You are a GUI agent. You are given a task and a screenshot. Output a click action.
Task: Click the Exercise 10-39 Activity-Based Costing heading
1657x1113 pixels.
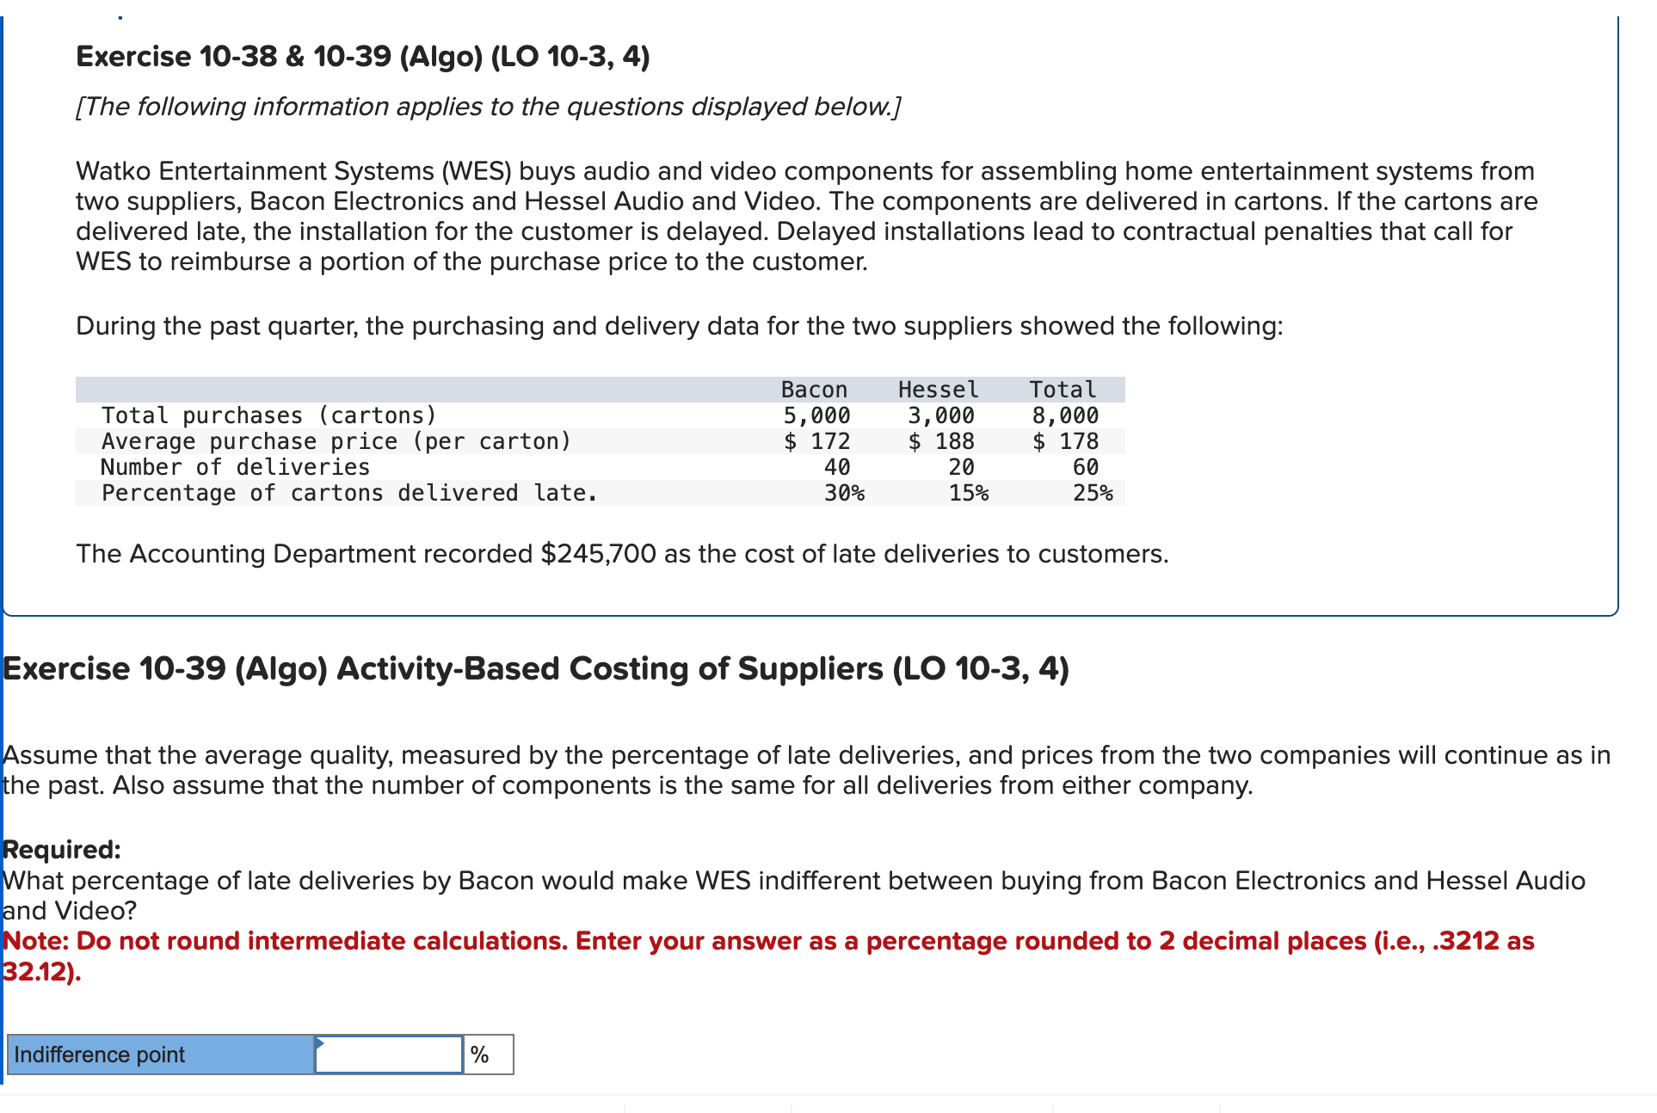(x=535, y=668)
